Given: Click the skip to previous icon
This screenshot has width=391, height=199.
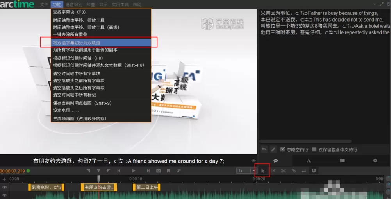Looking at the screenshot, I should pos(119,171).
